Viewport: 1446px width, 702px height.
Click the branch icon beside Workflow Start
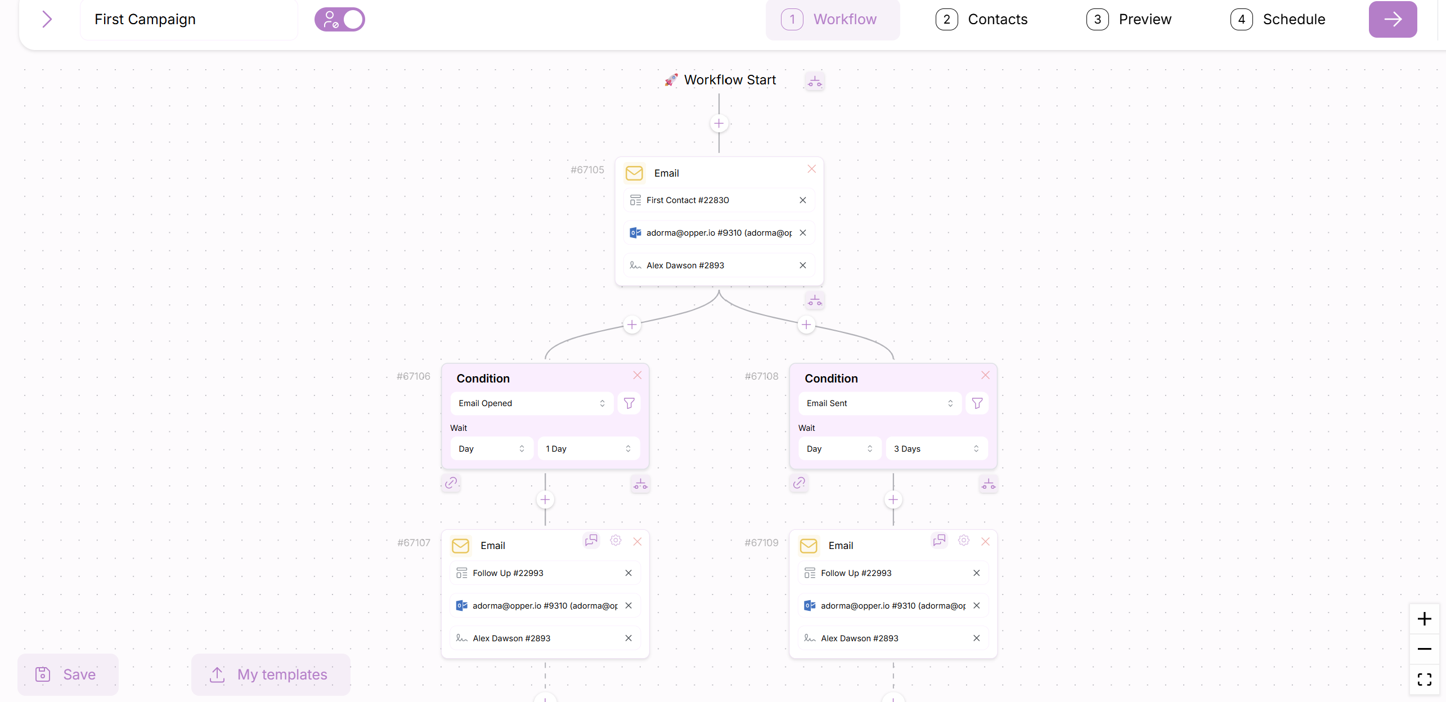tap(814, 82)
